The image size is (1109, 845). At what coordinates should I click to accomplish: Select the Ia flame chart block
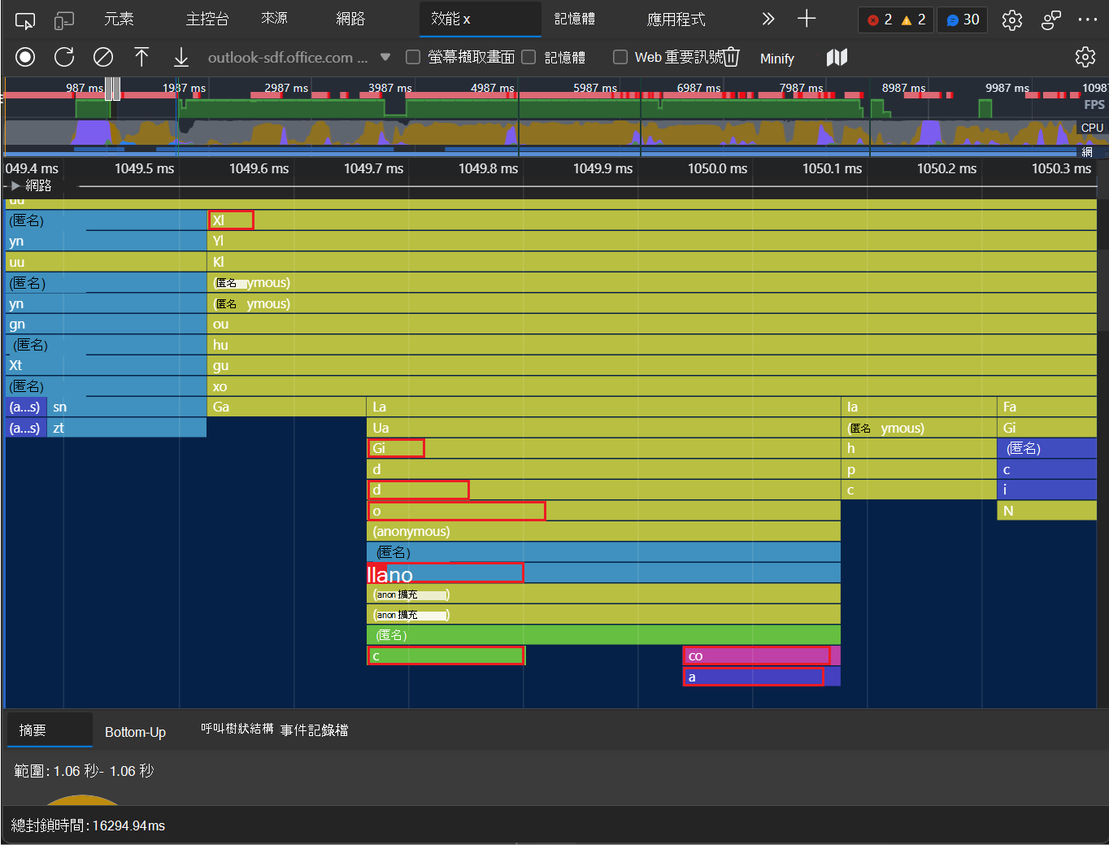(919, 407)
